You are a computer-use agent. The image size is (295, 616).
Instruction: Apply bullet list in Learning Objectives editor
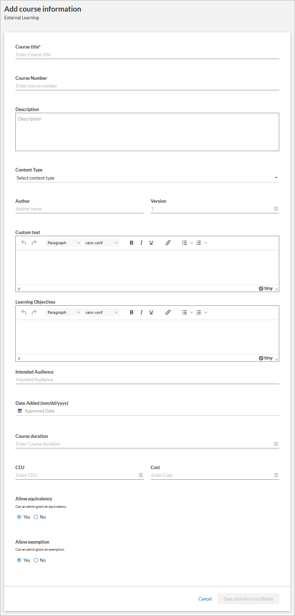coord(185,312)
